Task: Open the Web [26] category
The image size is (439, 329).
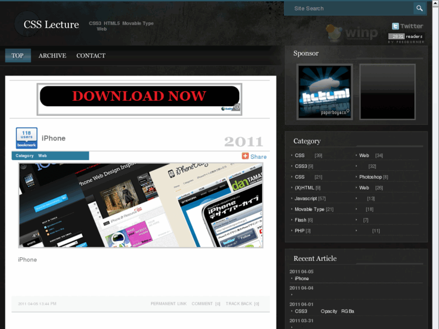Action: coord(371,188)
